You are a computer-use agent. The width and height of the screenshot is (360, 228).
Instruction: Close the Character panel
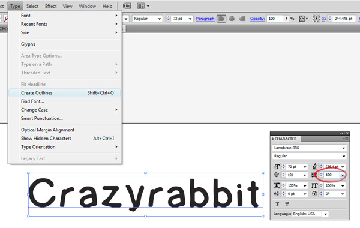coord(347,133)
